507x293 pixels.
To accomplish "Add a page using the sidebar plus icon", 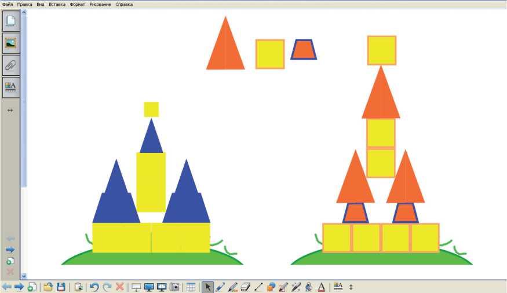I will click(10, 261).
